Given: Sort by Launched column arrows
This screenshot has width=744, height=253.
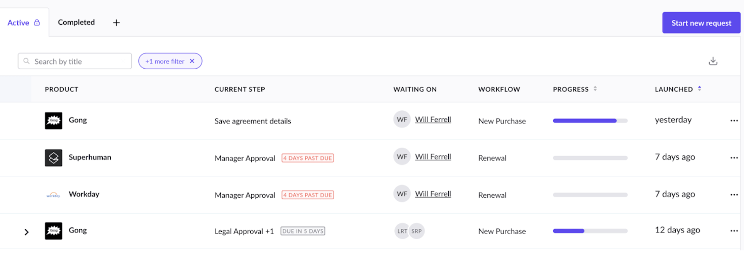Looking at the screenshot, I should [699, 89].
